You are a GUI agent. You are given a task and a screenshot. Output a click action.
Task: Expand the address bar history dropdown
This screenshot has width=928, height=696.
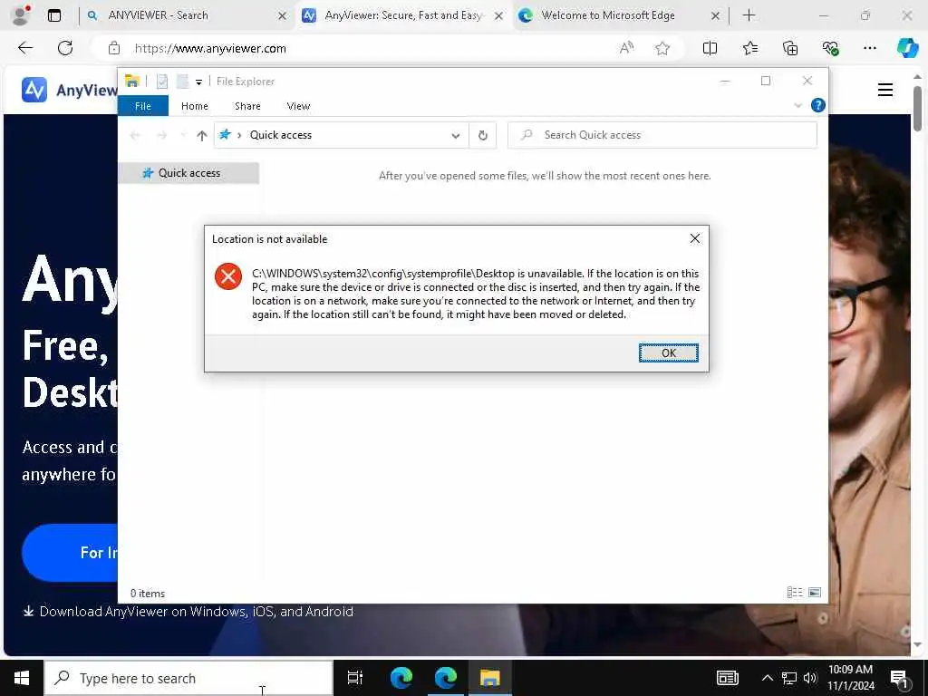pyautogui.click(x=456, y=136)
